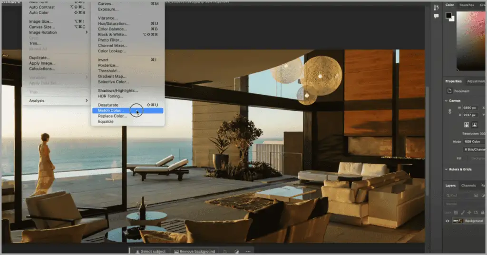Viewport: 487px width, 255px height.
Task: Toggle the canvas width-height link icon
Action: click(x=450, y=111)
